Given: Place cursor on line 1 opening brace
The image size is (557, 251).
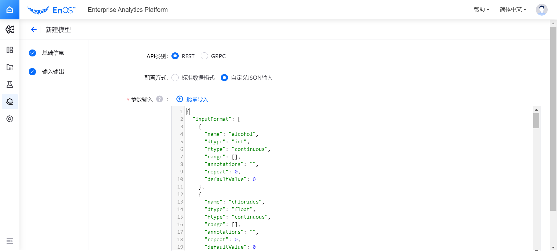Looking at the screenshot, I should click(188, 111).
